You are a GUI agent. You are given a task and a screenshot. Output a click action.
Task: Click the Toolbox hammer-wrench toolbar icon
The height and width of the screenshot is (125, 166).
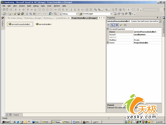point(126,14)
